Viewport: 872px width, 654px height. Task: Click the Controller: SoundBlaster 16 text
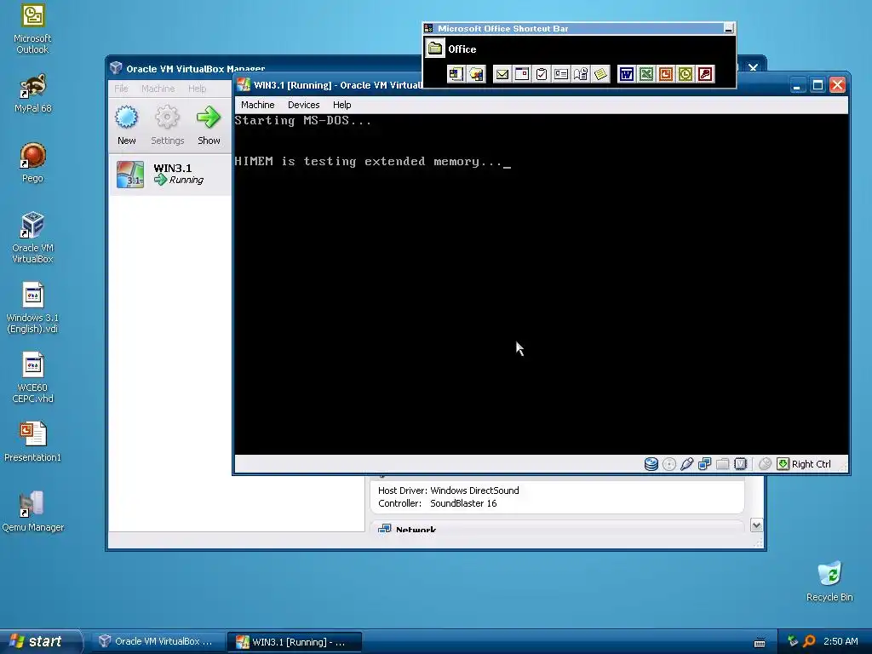coord(437,503)
